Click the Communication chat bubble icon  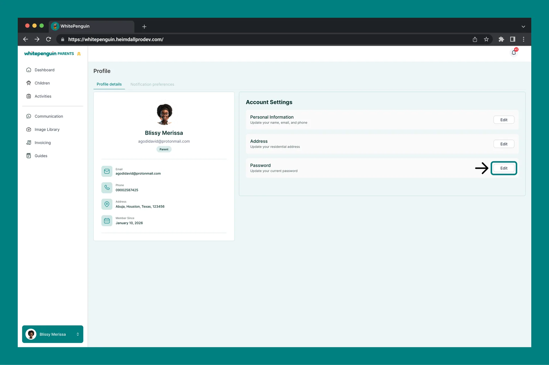click(x=29, y=116)
